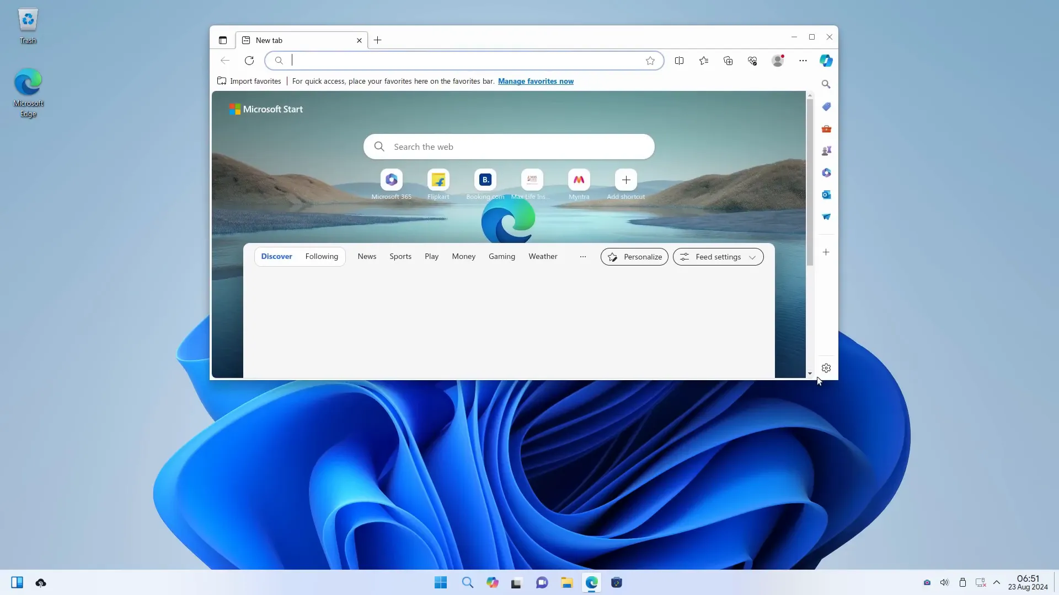Click scrollbar down arrow
Image resolution: width=1059 pixels, height=595 pixels.
(x=810, y=374)
